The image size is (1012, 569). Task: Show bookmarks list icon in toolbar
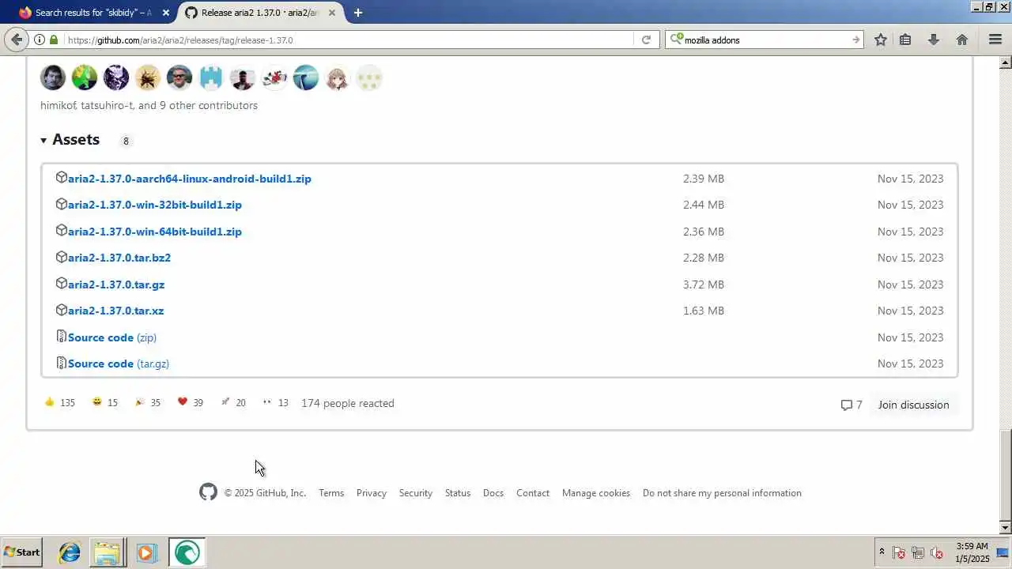coord(906,40)
